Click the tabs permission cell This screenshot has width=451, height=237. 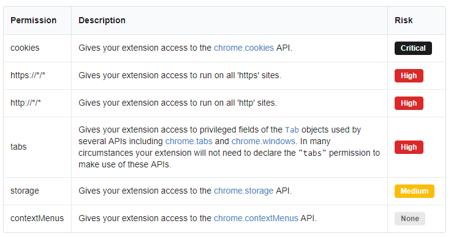[37, 147]
